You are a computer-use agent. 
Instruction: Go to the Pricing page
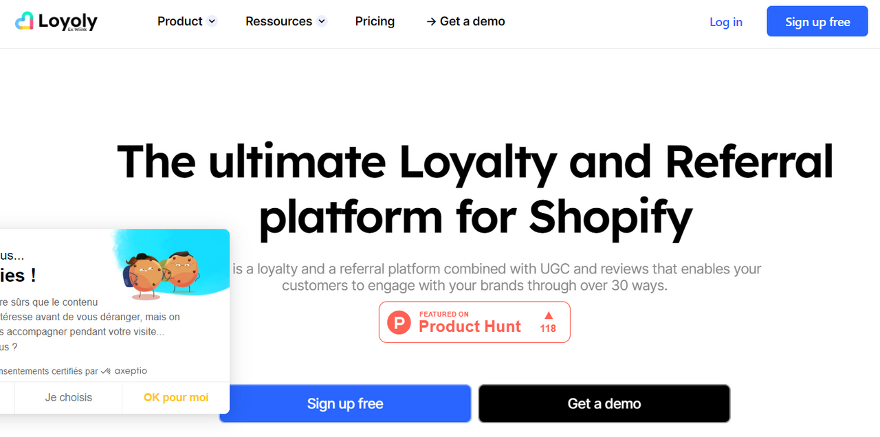click(375, 21)
